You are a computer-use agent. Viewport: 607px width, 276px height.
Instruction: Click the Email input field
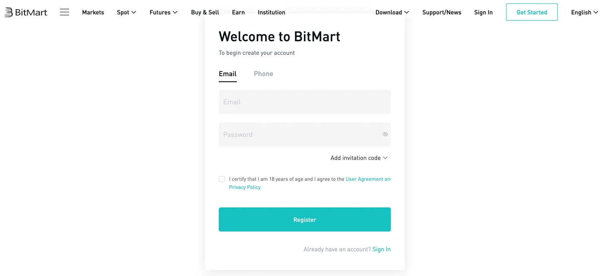(305, 102)
